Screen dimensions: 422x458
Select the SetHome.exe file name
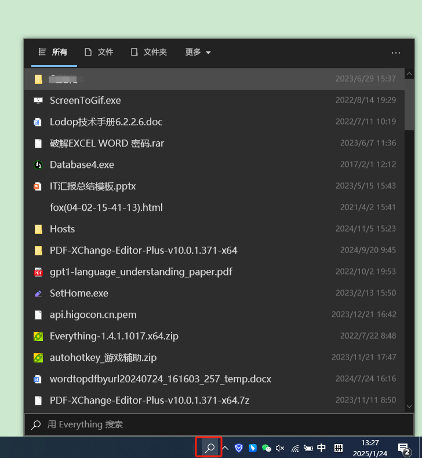[x=79, y=293]
